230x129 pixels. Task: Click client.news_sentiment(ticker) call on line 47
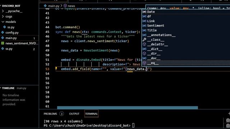pyautogui.click(x=101, y=41)
